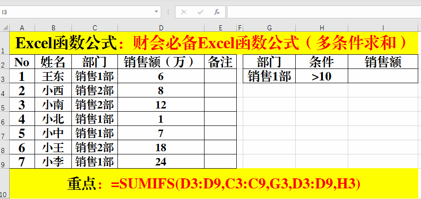The image size is (421, 199).
Task: Select sales value 24 in 小李's row
Action: click(161, 161)
